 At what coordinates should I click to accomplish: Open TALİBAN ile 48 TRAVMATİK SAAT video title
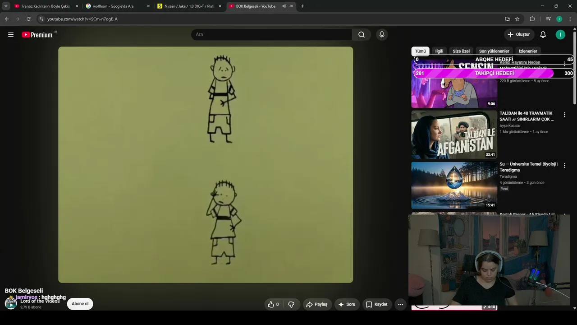527,116
